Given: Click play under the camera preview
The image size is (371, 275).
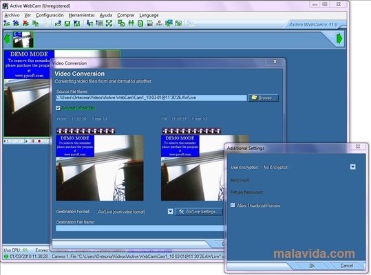Looking at the screenshot, I should (x=26, y=141).
